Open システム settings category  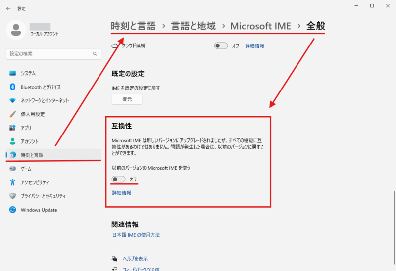53,73
